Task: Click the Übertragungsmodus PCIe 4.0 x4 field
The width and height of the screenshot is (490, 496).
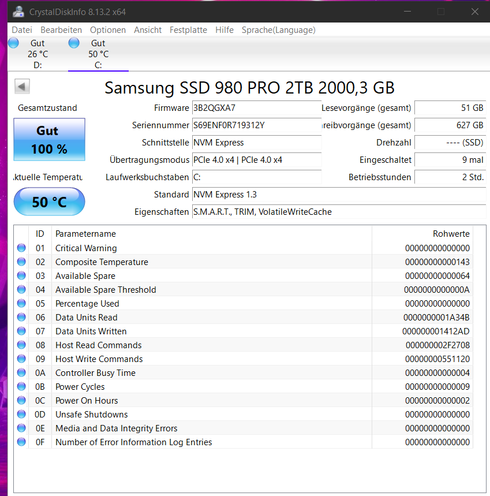Action: tap(257, 160)
